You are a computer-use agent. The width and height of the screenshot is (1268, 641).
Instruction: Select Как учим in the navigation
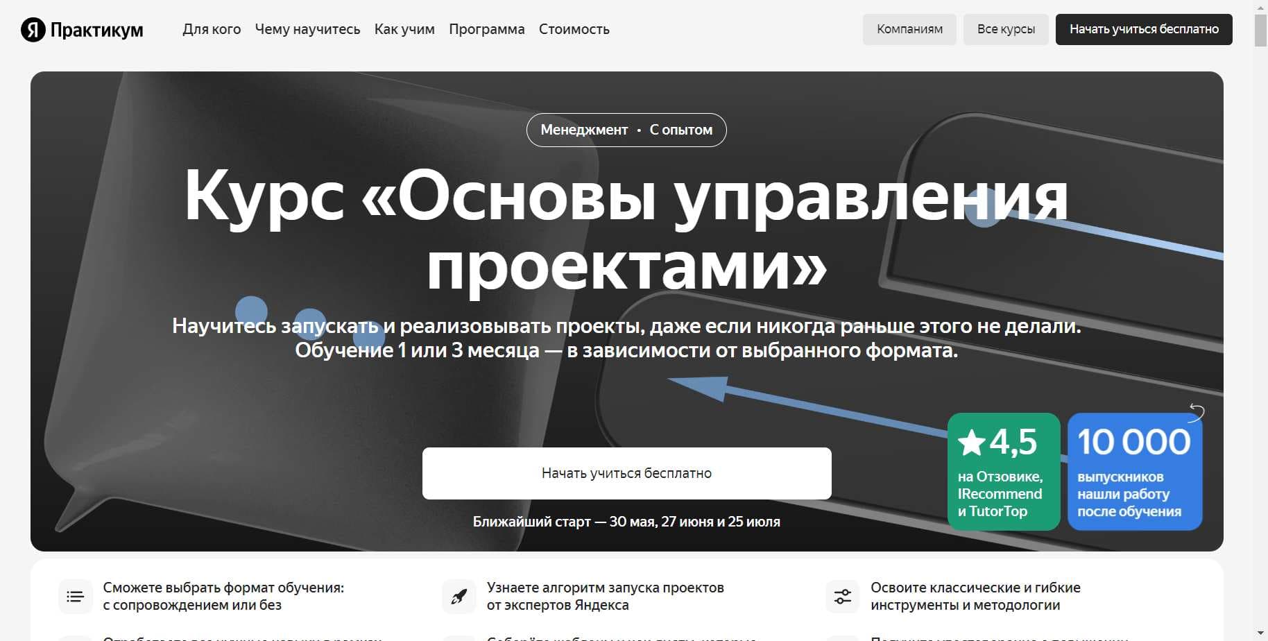tap(404, 29)
